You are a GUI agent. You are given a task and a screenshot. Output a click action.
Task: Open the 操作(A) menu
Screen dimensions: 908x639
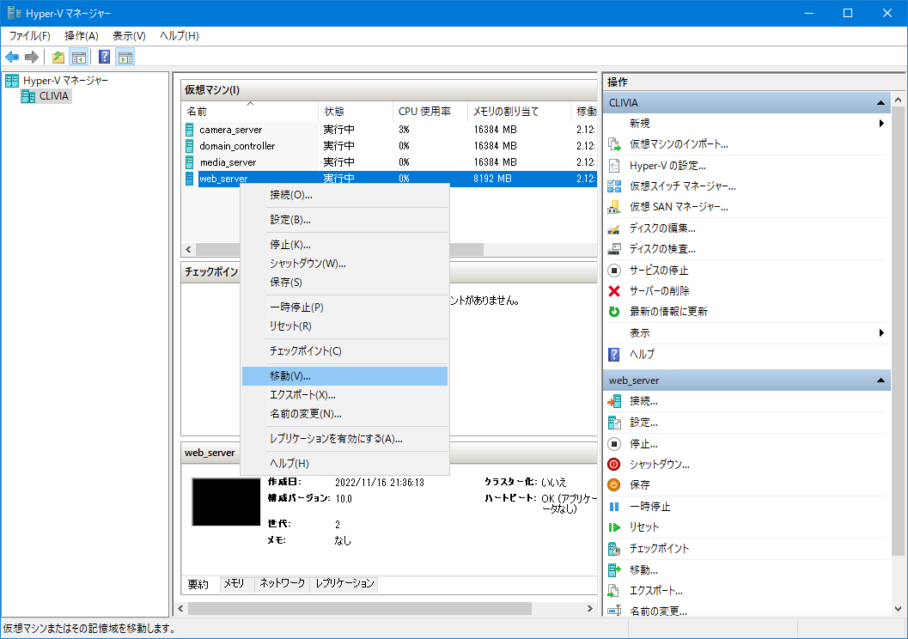click(81, 36)
